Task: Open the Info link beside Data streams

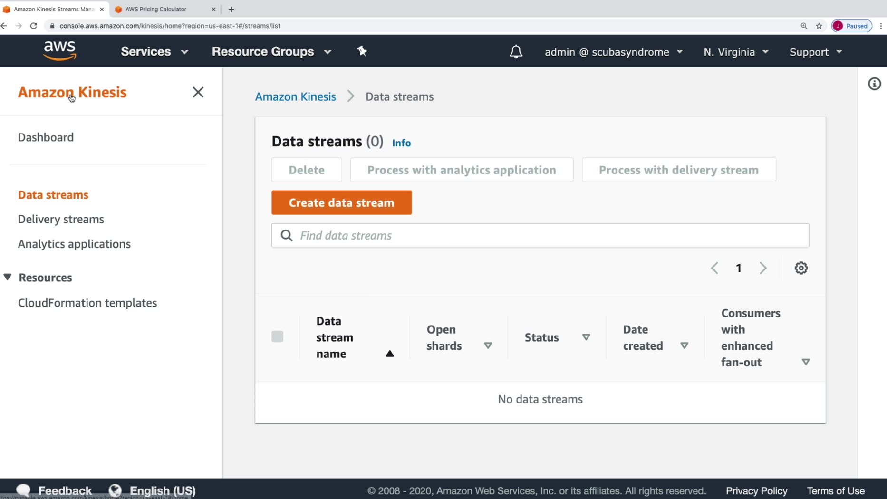Action: tap(401, 143)
